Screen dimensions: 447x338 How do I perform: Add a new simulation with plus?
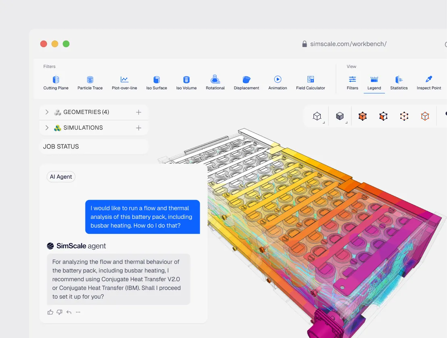[138, 128]
